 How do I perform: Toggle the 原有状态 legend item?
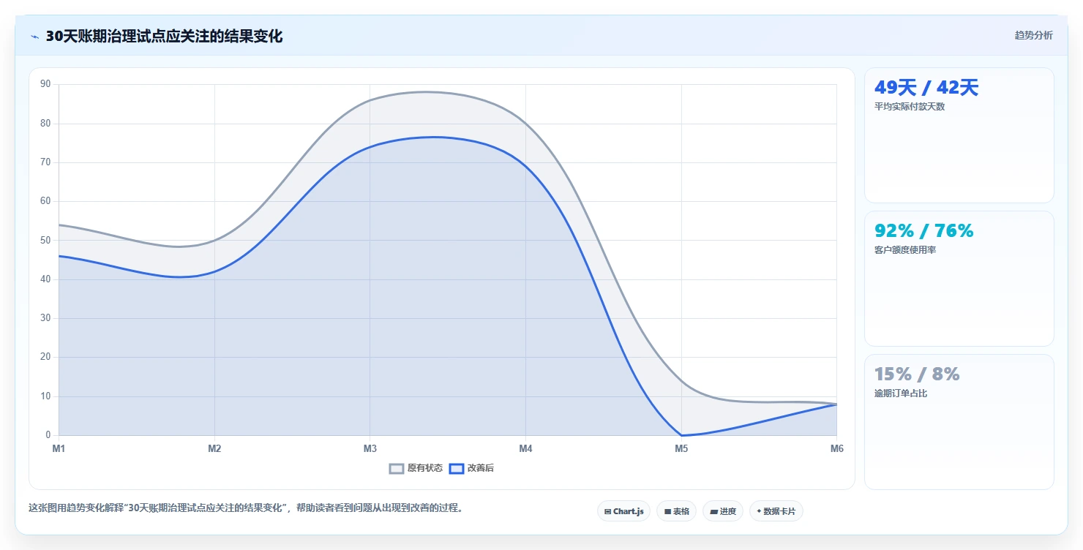416,468
